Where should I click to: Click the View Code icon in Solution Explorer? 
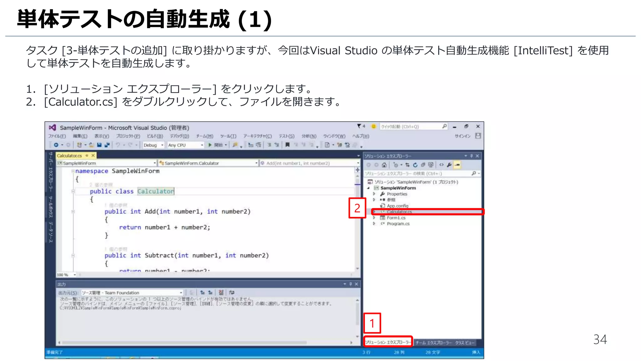point(441,165)
